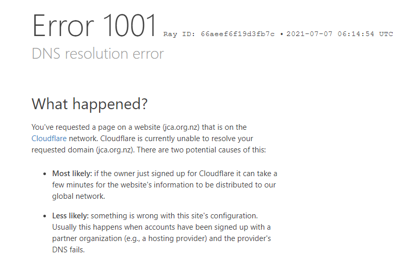Click the partner organization text

click(x=87, y=238)
